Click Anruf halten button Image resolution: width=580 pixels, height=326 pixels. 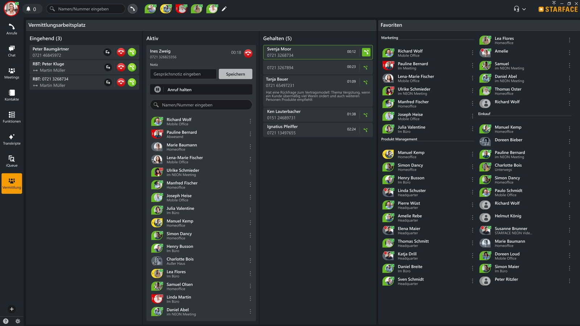201,89
